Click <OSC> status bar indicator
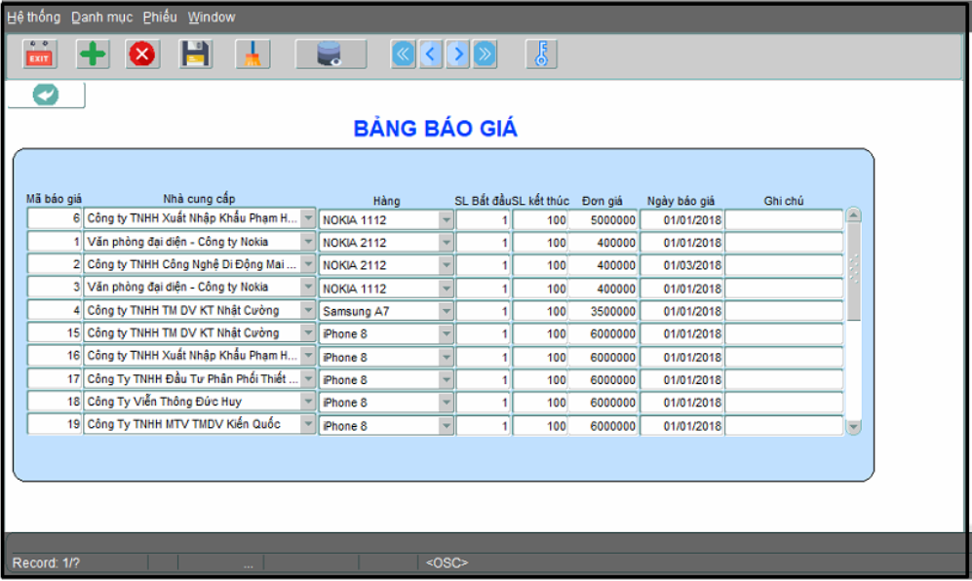Image resolution: width=972 pixels, height=581 pixels. coord(447,563)
